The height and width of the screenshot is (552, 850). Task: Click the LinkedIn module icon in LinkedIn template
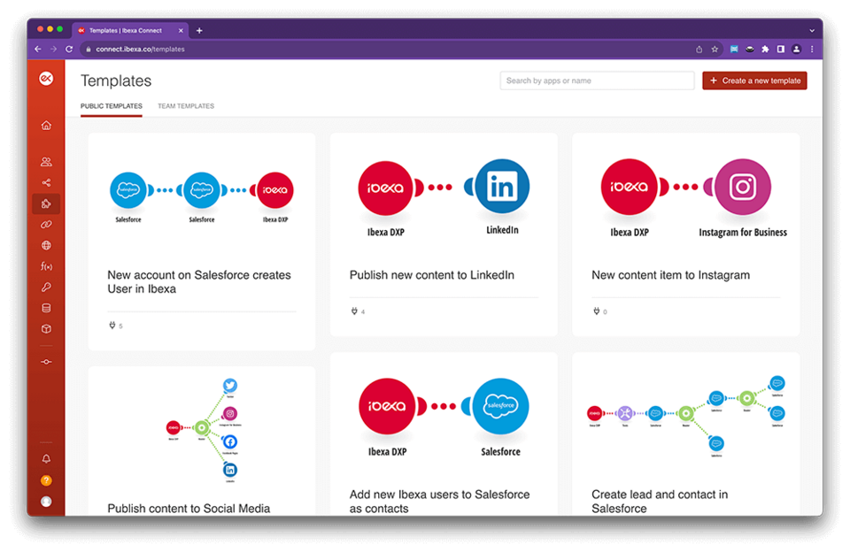[502, 187]
